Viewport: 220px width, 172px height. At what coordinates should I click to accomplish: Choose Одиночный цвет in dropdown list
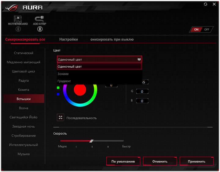tap(99, 66)
